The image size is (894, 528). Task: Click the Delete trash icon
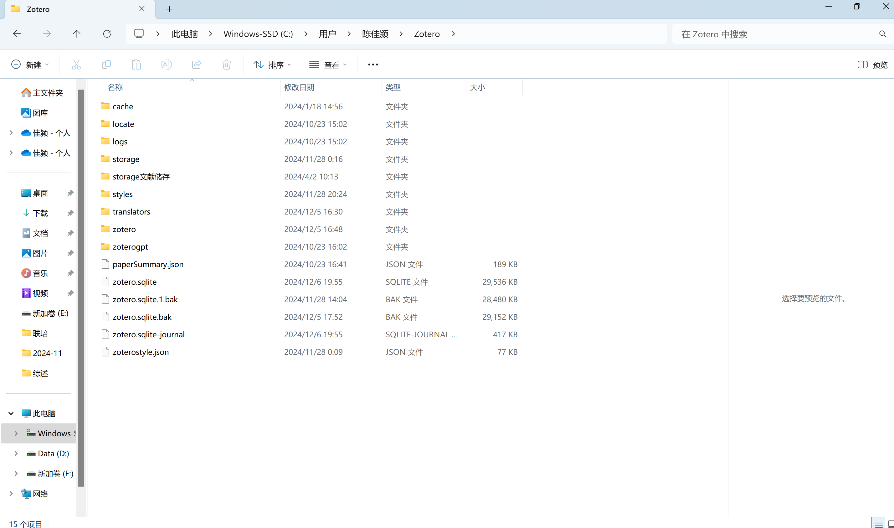click(x=227, y=65)
